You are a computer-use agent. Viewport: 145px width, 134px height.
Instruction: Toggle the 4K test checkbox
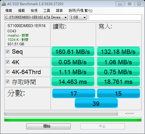pos(7,62)
